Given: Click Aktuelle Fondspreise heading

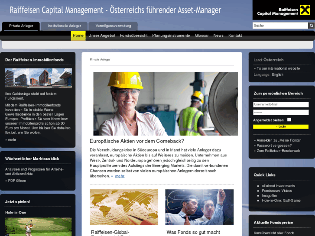Looking at the screenshot, I should pos(273,223).
